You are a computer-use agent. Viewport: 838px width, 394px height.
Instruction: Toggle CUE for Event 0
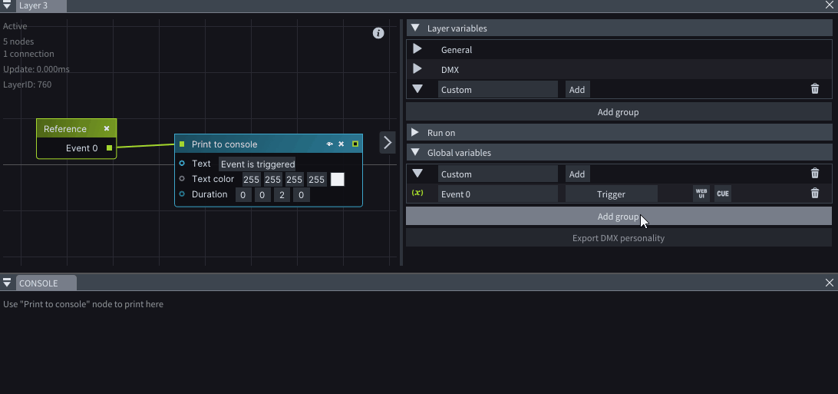click(722, 194)
